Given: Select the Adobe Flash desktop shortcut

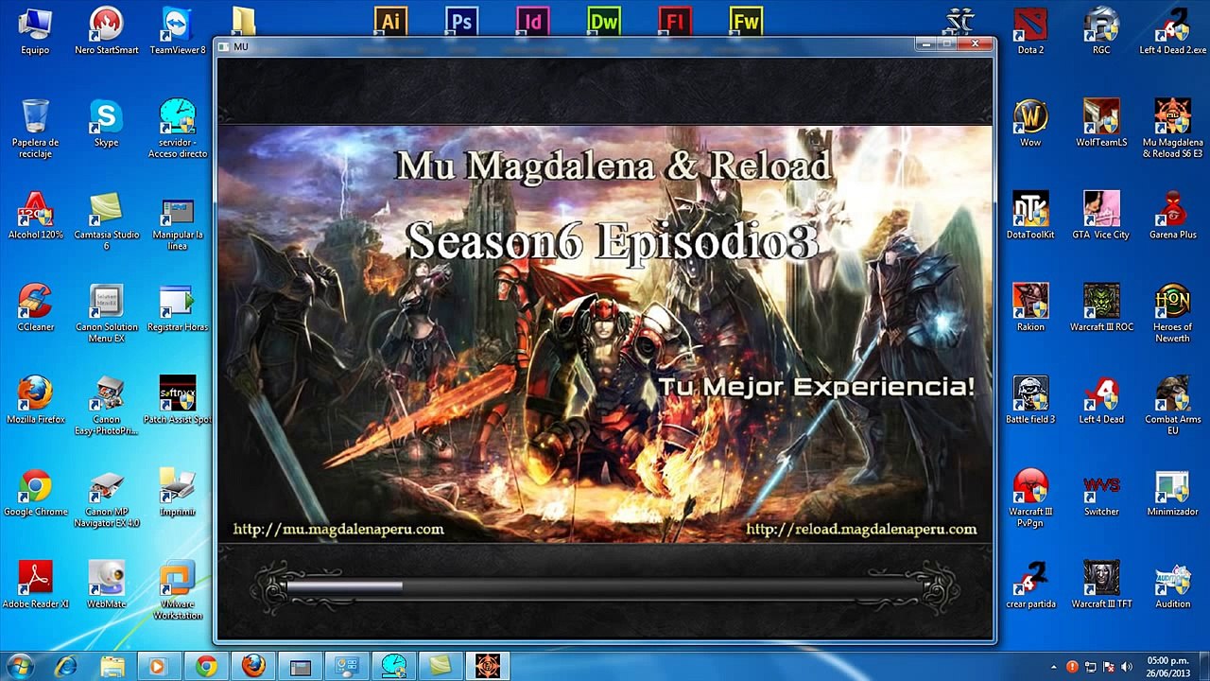Looking at the screenshot, I should pyautogui.click(x=675, y=21).
